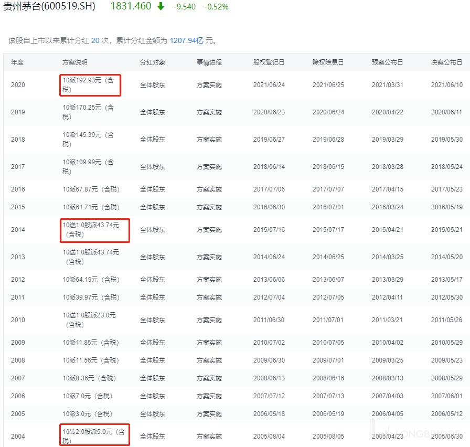Click the 事情进程 column header
Screen dimensions: 470x447
coord(209,62)
